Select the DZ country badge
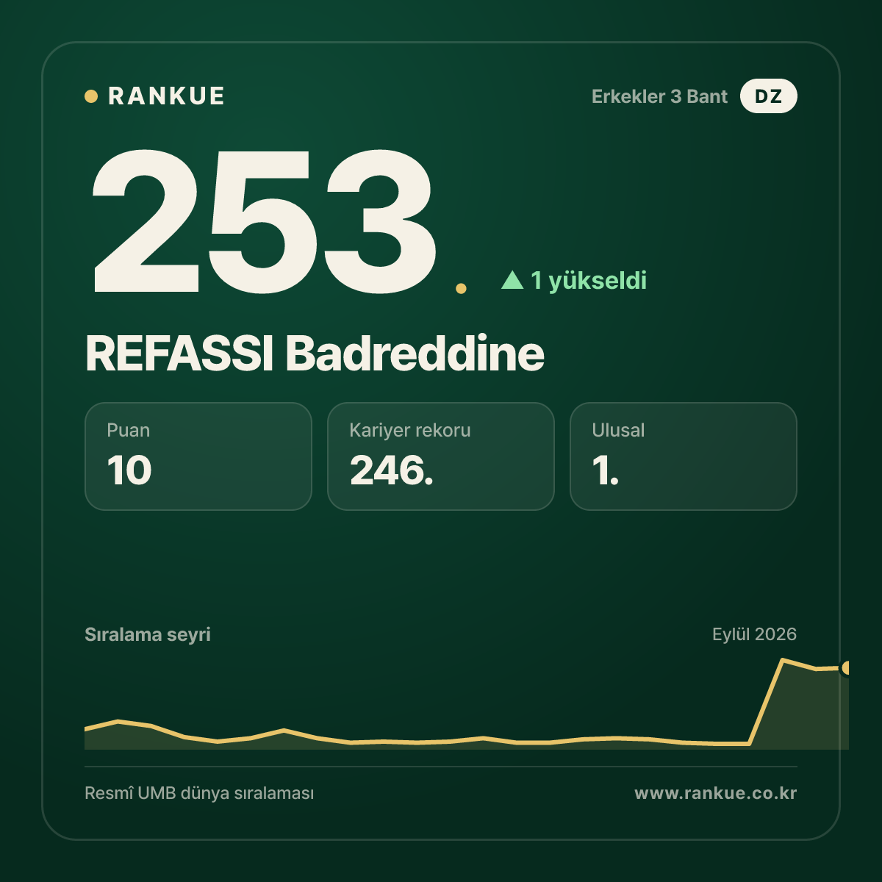 [x=768, y=96]
